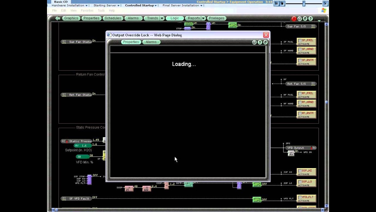Move the tutorial progress slider handle
This screenshot has height=212, width=376.
click(x=304, y=4)
